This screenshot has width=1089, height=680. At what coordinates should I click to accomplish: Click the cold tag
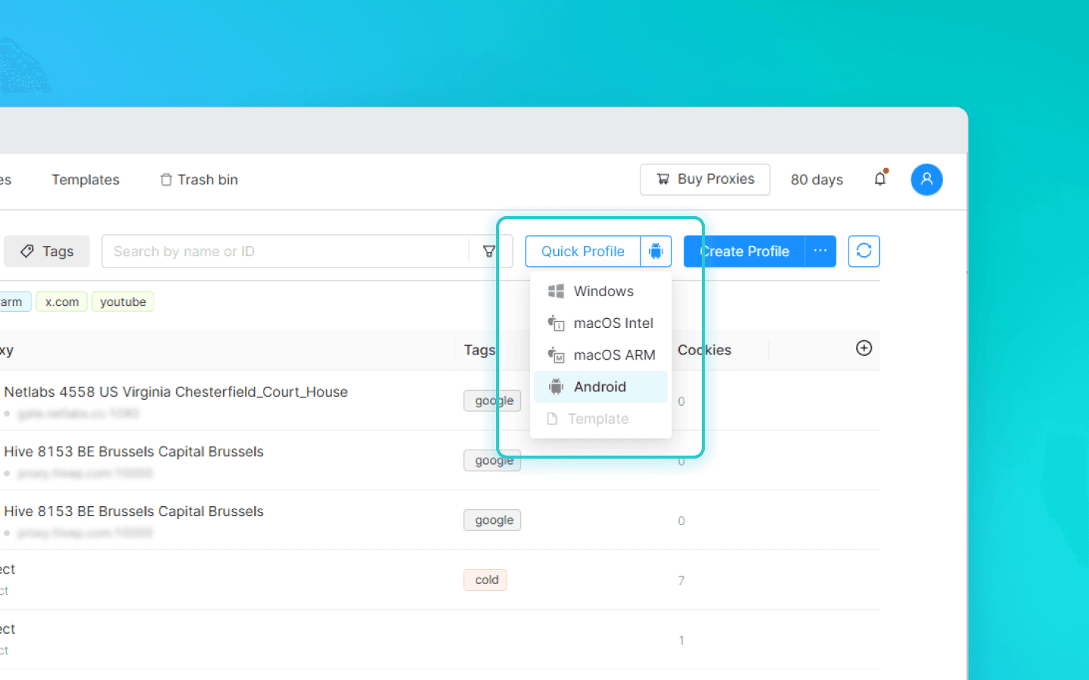[486, 580]
